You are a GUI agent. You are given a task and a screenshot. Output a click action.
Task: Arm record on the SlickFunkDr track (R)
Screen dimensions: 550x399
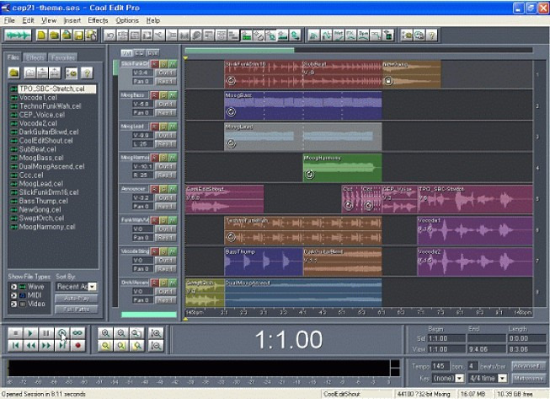(155, 64)
